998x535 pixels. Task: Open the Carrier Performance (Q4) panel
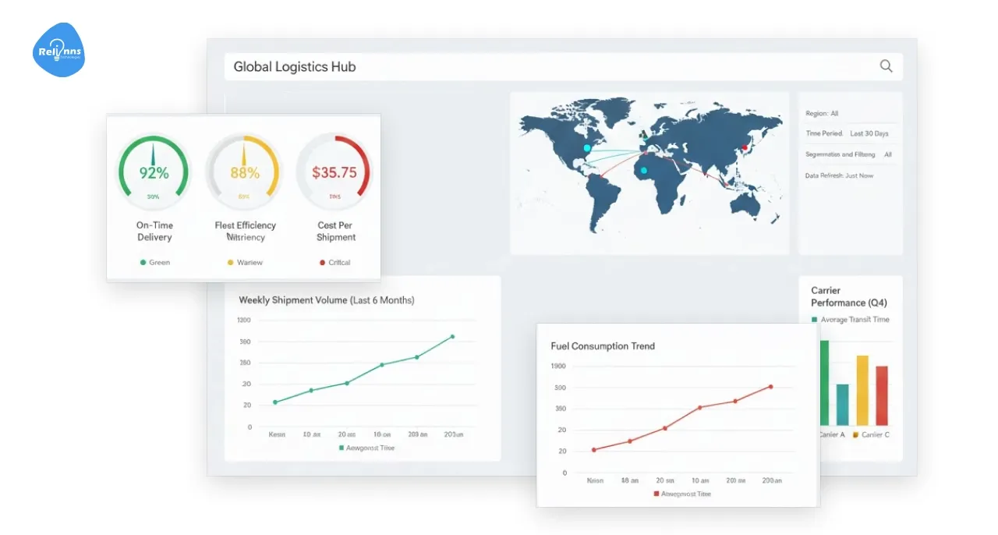click(x=850, y=296)
